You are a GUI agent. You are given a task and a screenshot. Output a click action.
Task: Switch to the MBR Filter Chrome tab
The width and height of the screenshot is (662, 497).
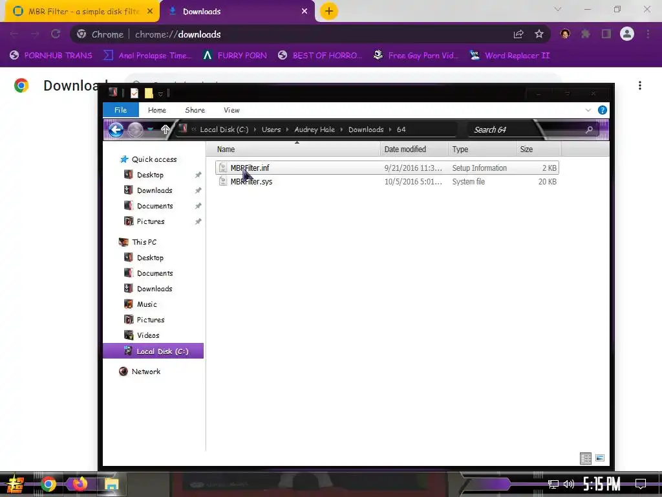81,12
